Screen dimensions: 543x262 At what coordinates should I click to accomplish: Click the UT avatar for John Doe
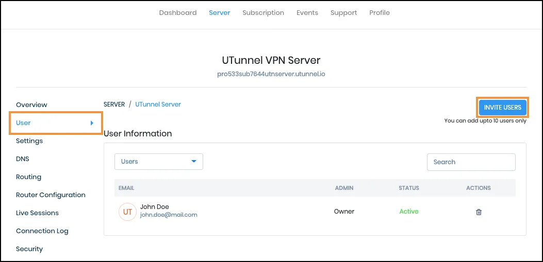[x=127, y=212]
